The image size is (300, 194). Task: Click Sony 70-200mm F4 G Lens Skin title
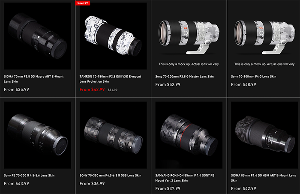254,77
